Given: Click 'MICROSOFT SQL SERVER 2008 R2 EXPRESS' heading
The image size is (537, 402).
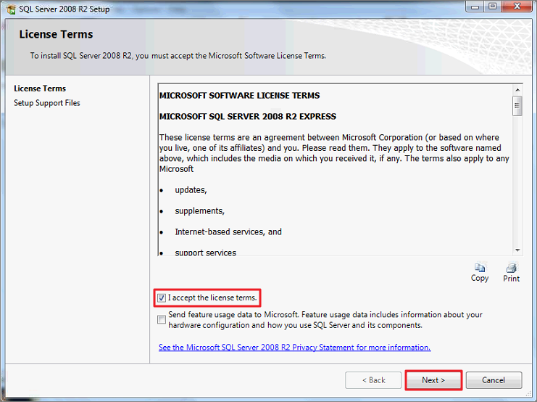Looking at the screenshot, I should coord(248,117).
